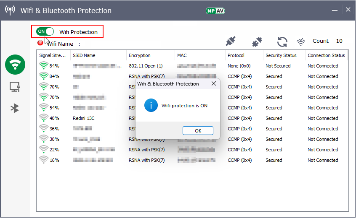The image size is (356, 218).
Task: Switch to the Bluetooth section
Action: (x=15, y=108)
